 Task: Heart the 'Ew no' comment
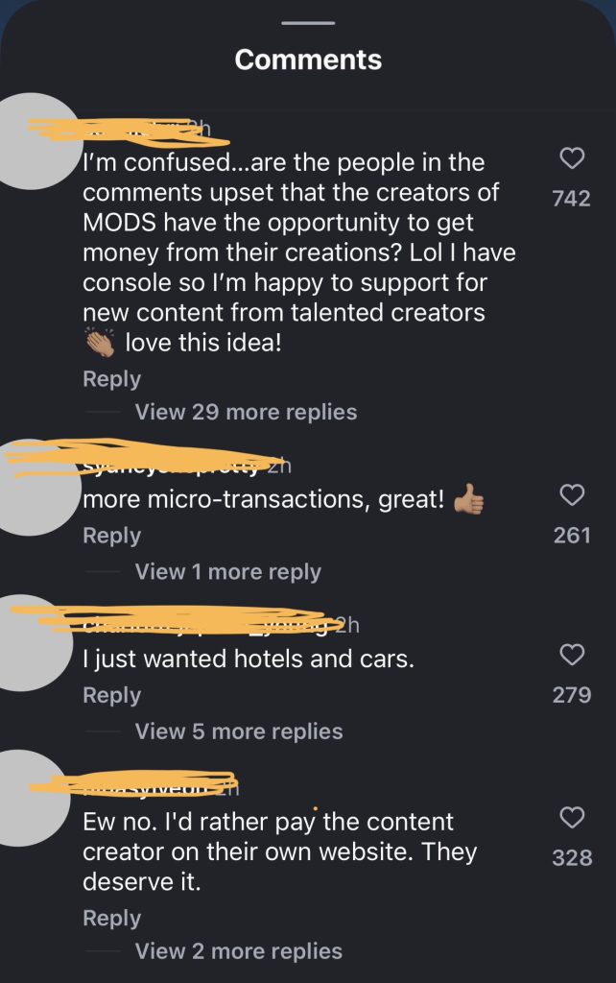point(572,818)
